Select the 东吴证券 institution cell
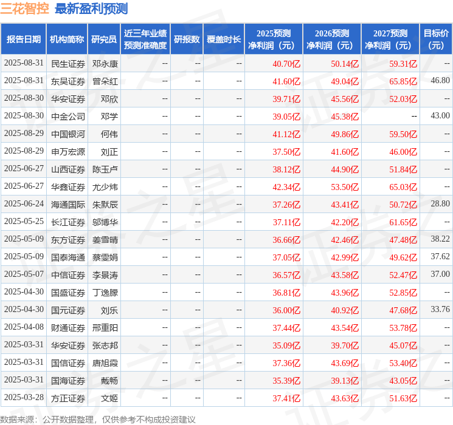Screen dimensions: 453x425 tap(68, 81)
